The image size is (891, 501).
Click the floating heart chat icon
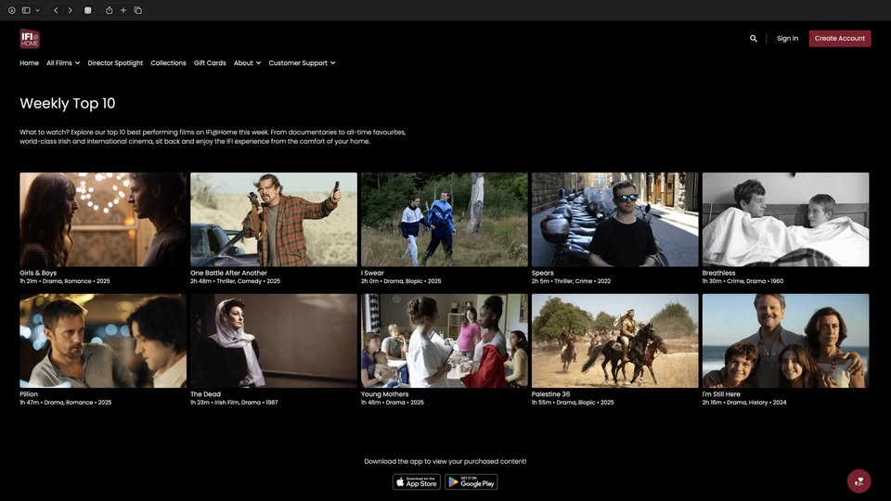tap(859, 482)
